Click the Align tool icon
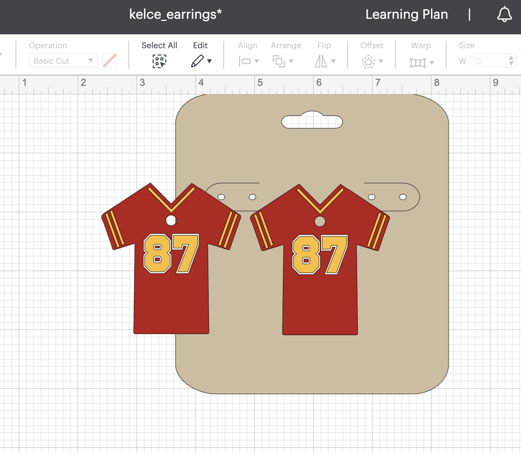The height and width of the screenshot is (453, 521). click(245, 61)
